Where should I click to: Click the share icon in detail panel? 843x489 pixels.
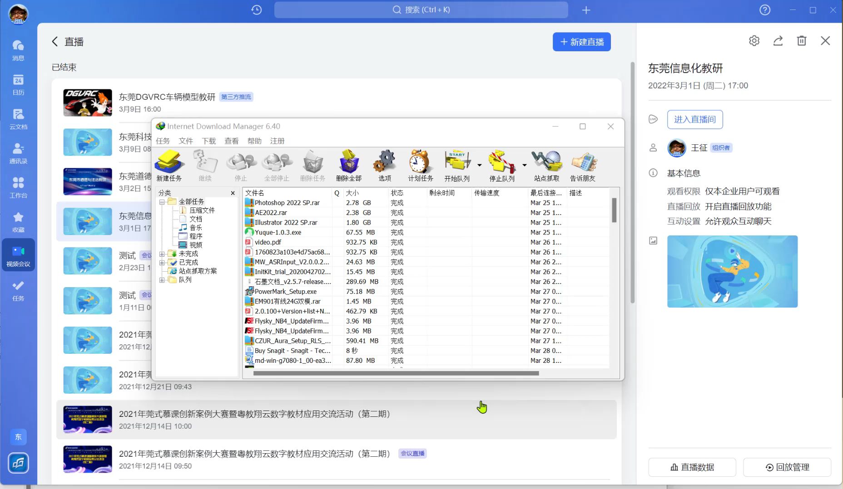(x=778, y=41)
